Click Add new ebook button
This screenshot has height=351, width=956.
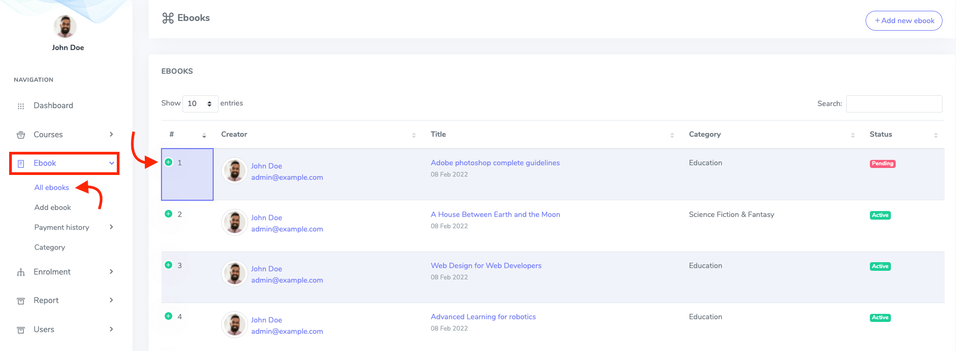click(904, 20)
